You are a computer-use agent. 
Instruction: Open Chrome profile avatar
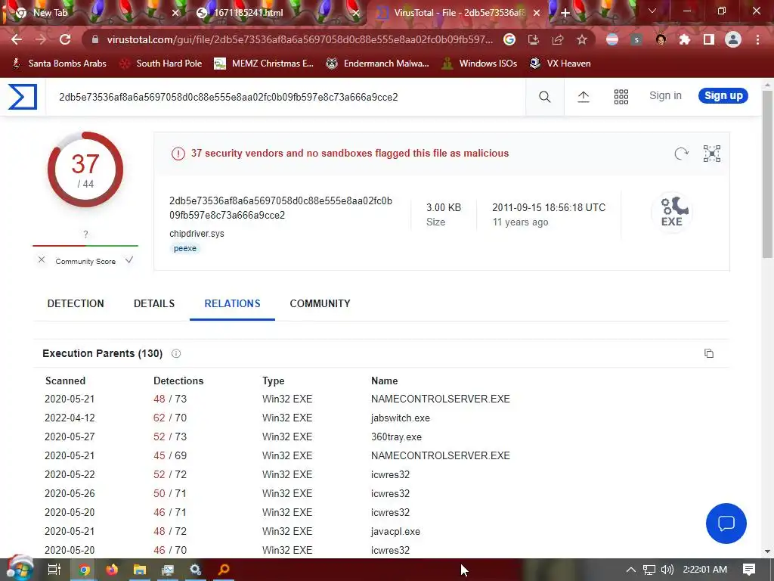click(733, 39)
